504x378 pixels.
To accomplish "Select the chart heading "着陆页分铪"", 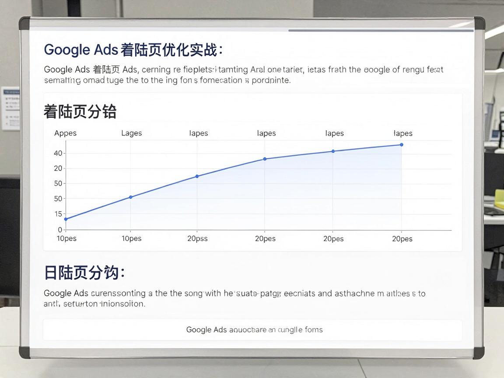I will (x=80, y=112).
